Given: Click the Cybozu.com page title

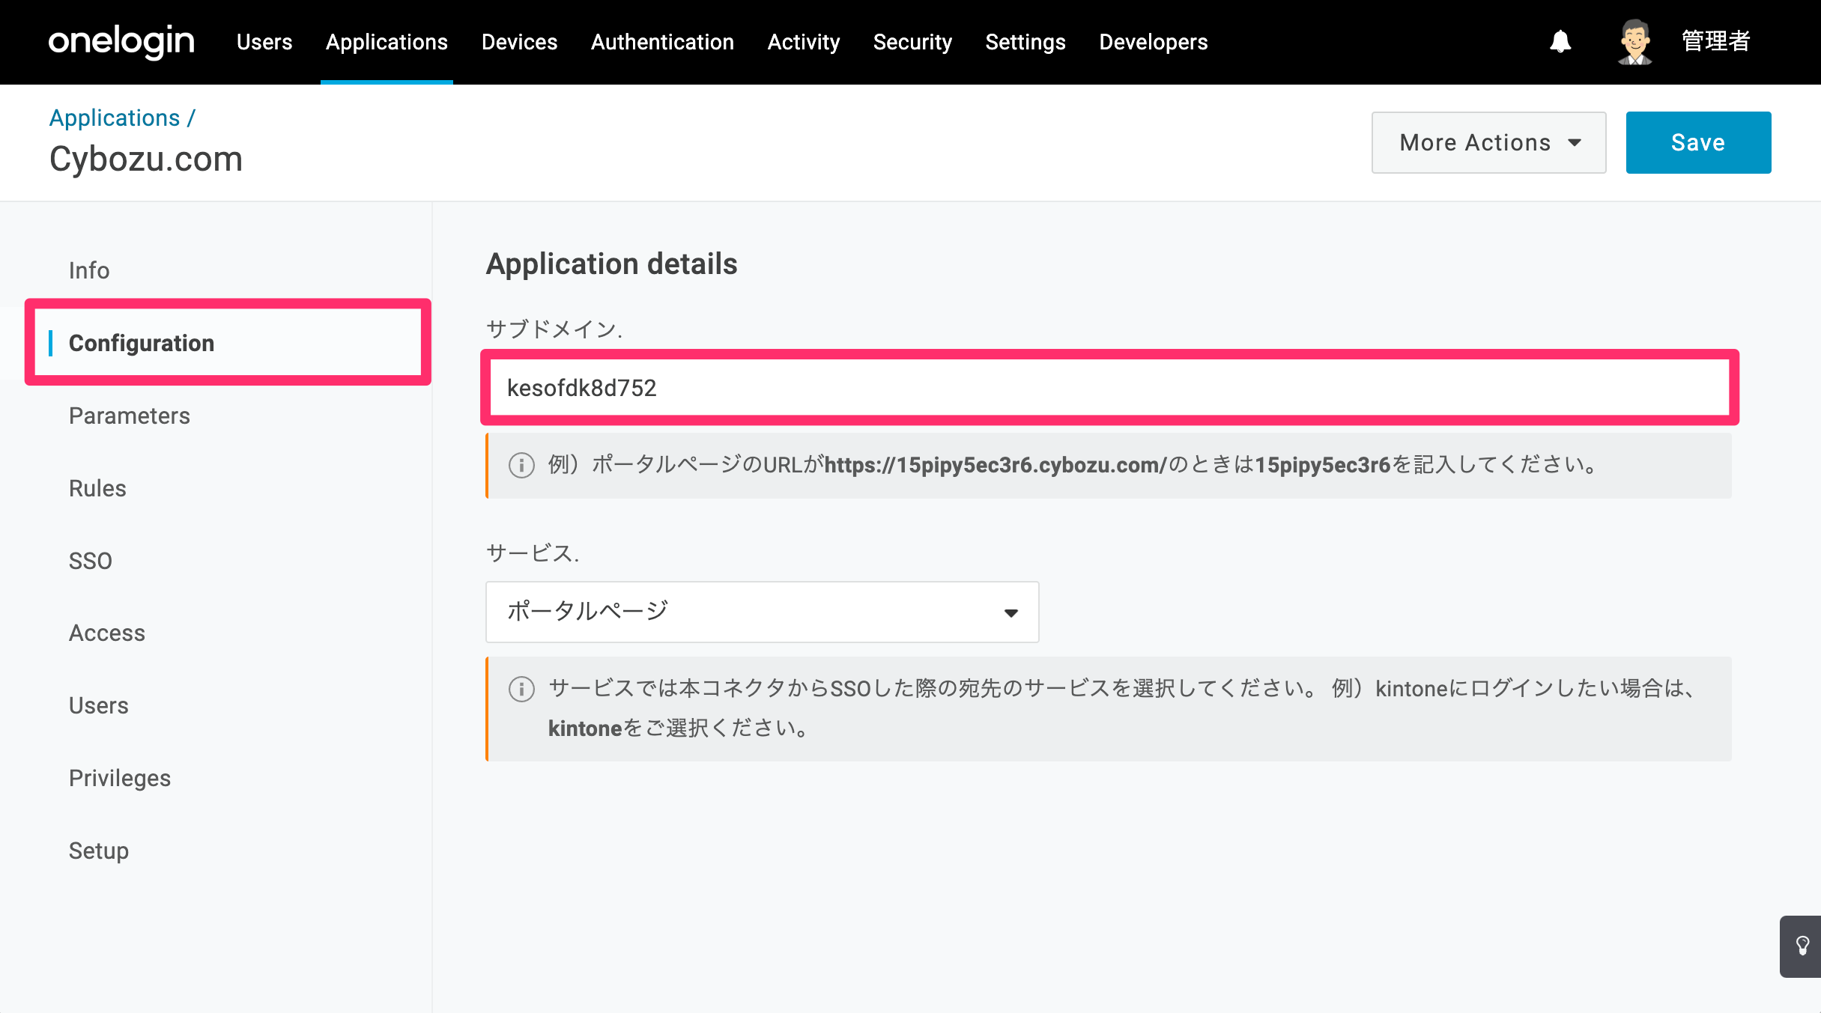Looking at the screenshot, I should [x=146, y=159].
